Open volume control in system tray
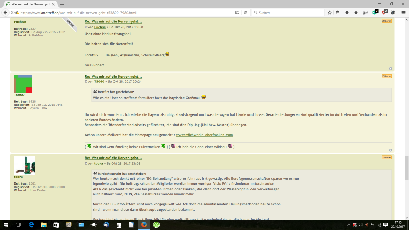The image size is (409, 230). click(361, 225)
